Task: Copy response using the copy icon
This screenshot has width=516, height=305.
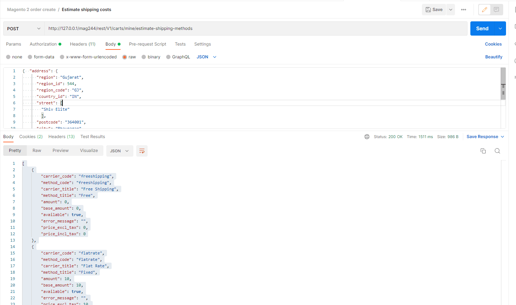Action: coord(483,151)
